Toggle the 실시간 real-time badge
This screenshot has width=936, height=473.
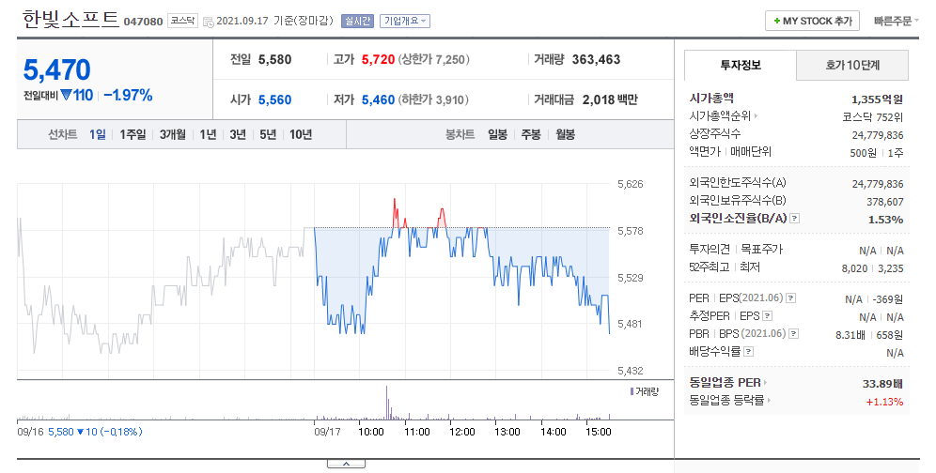pos(357,21)
